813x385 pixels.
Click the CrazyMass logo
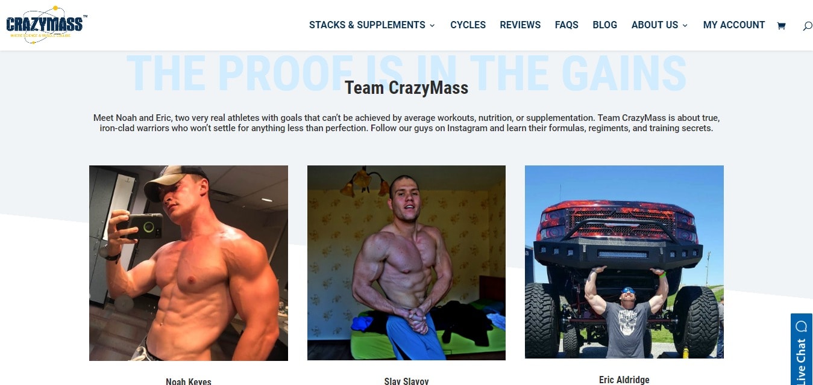tap(46, 25)
